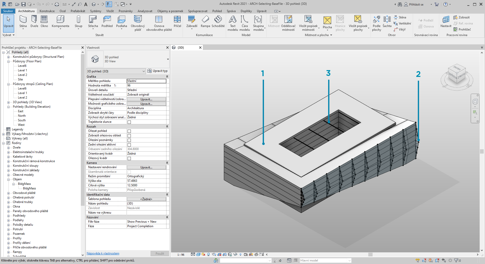Click the 1 : 96 view scale control

[181, 255]
